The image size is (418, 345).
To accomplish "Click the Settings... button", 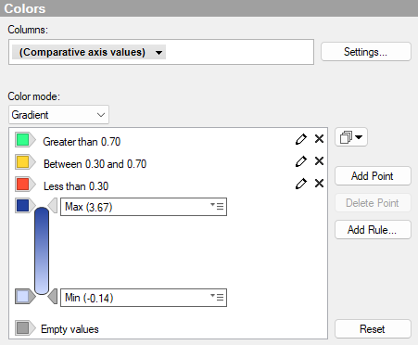I will (366, 52).
